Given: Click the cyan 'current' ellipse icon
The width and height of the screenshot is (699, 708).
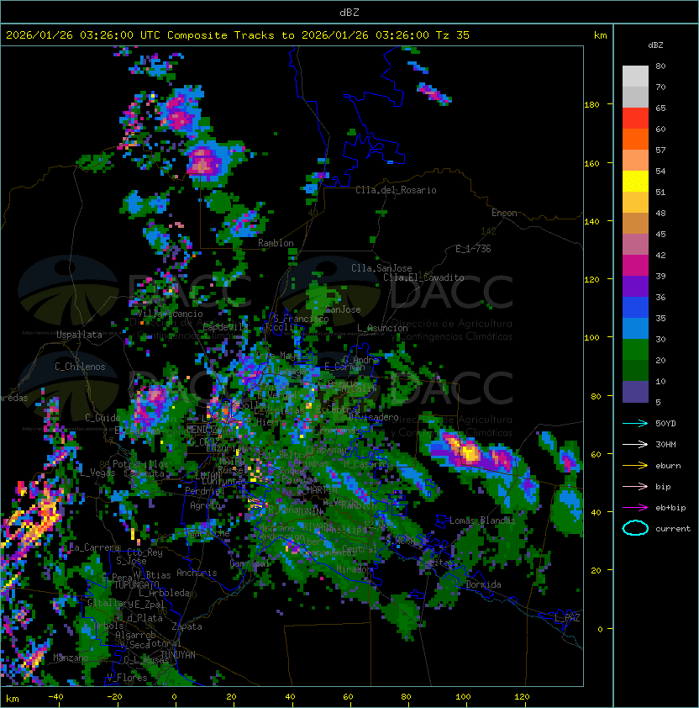Looking at the screenshot, I should (635, 528).
